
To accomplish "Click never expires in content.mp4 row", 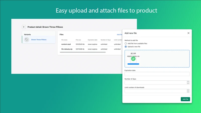I will point(92,44).
